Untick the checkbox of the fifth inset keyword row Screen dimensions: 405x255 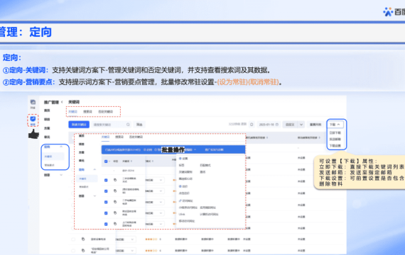106,224
